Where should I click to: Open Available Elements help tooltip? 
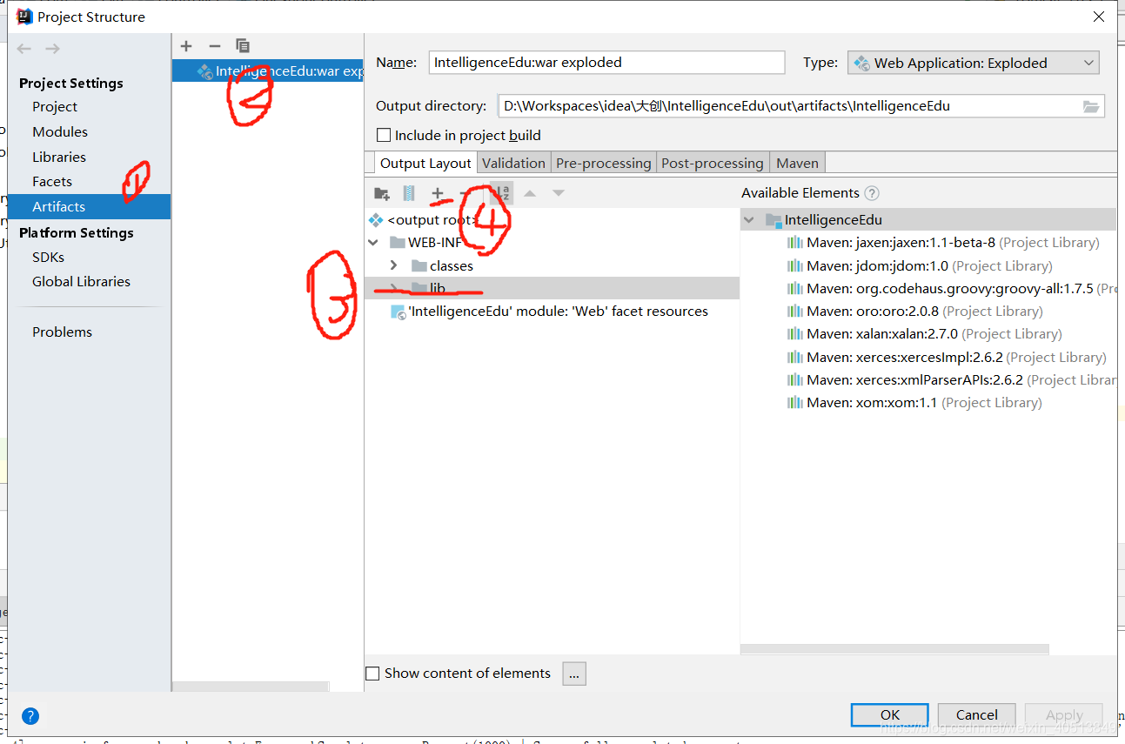872,193
